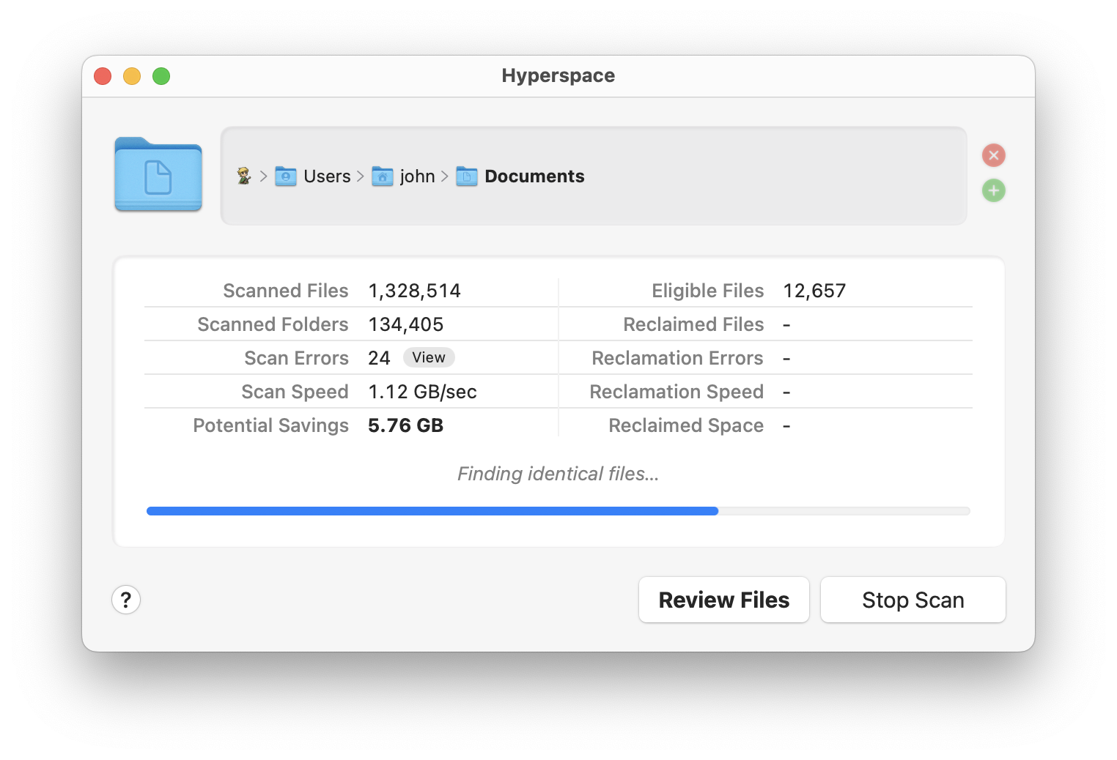
Task: Click the Scanned Files value 1,328,514
Action: pos(414,291)
